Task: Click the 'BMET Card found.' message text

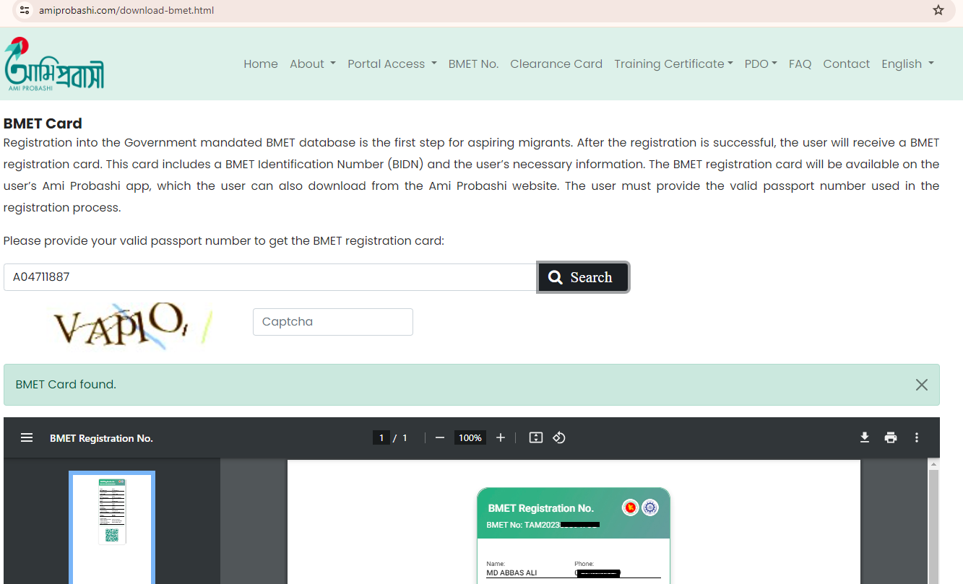Action: pos(66,385)
